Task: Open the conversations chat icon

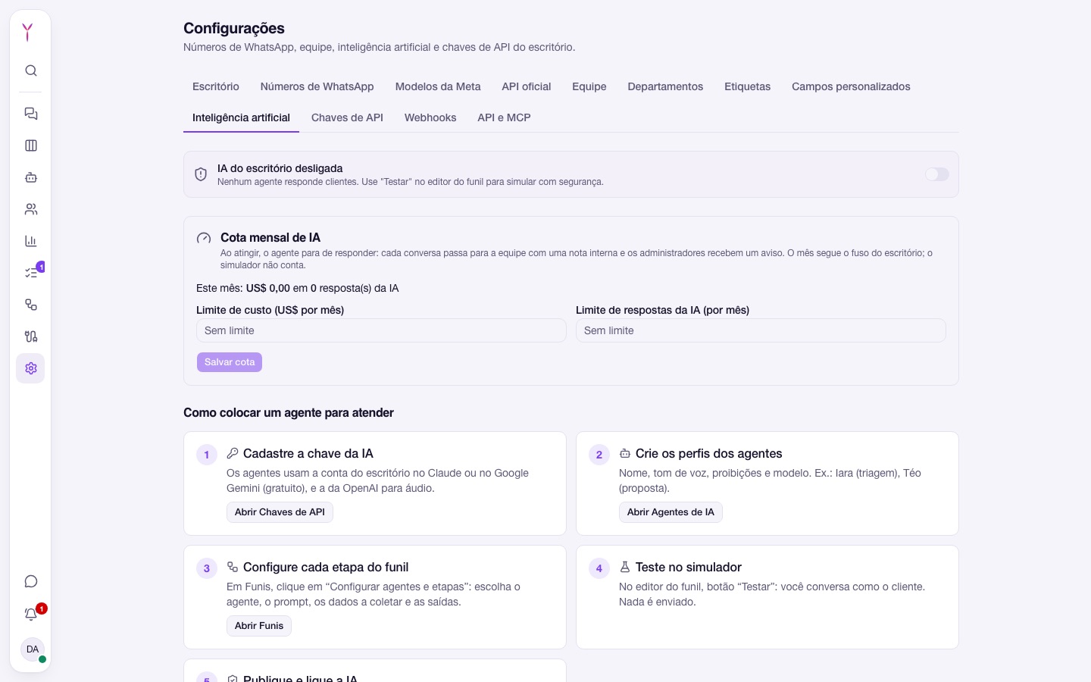Action: (31, 114)
